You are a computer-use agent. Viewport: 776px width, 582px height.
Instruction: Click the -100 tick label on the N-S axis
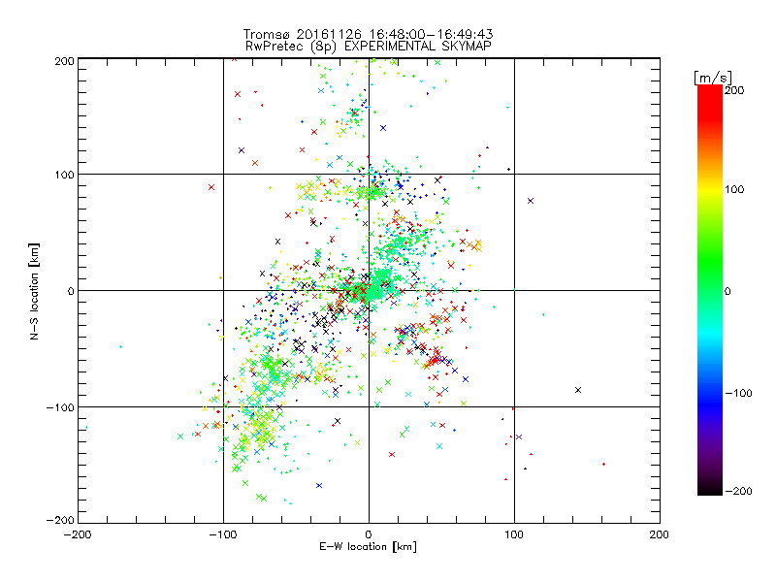pyautogui.click(x=60, y=407)
